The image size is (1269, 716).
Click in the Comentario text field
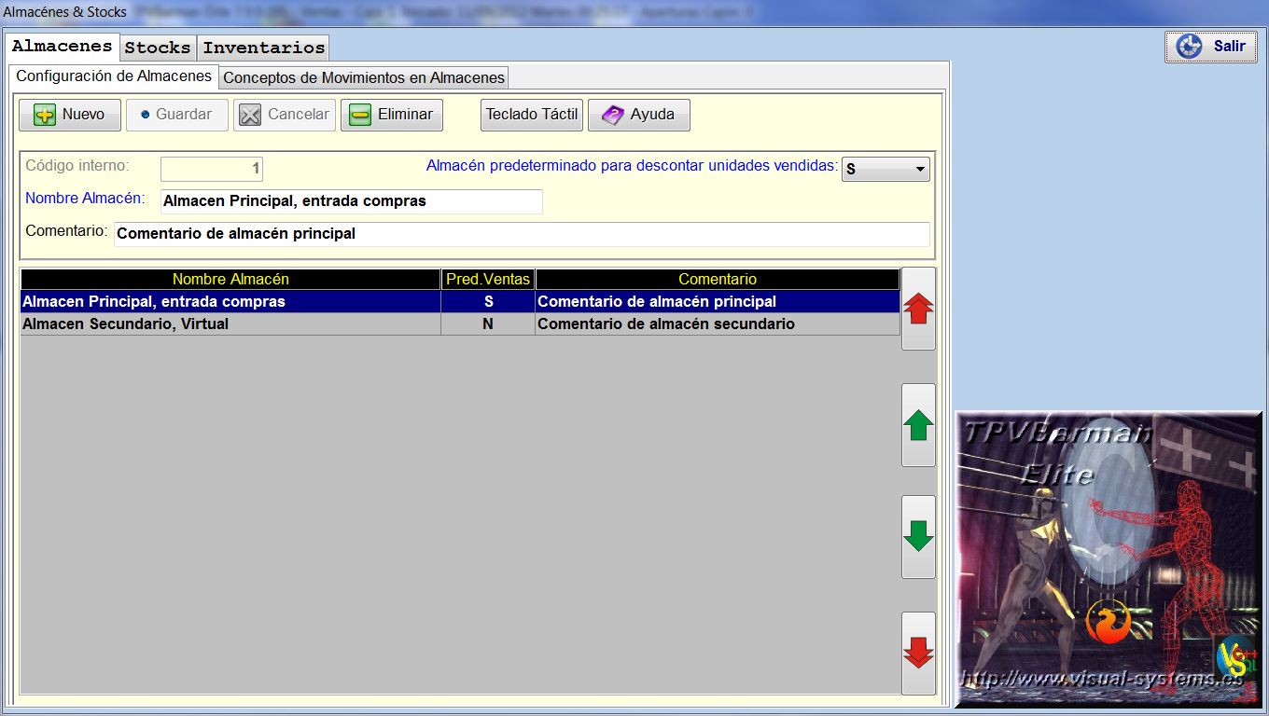pos(521,234)
